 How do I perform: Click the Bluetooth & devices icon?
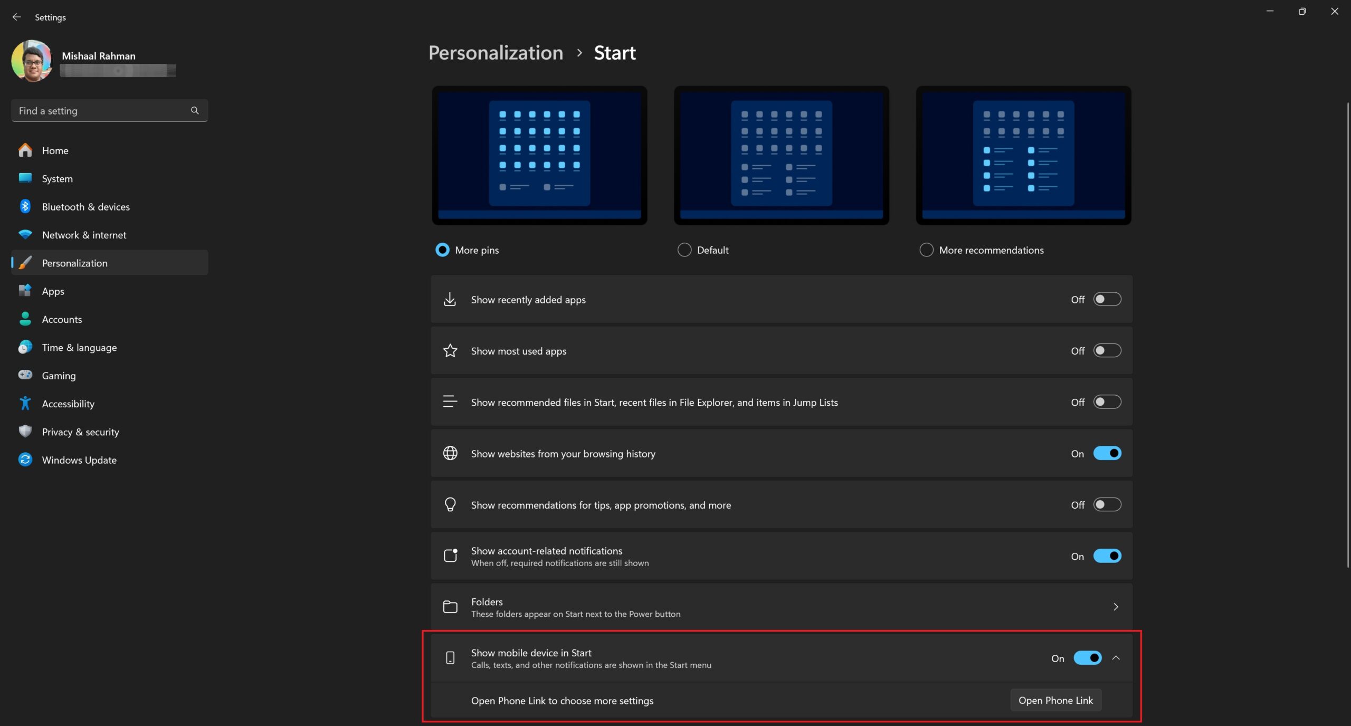pyautogui.click(x=25, y=206)
